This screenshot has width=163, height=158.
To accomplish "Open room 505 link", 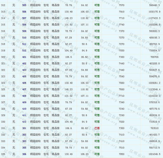I will coord(24,5).
